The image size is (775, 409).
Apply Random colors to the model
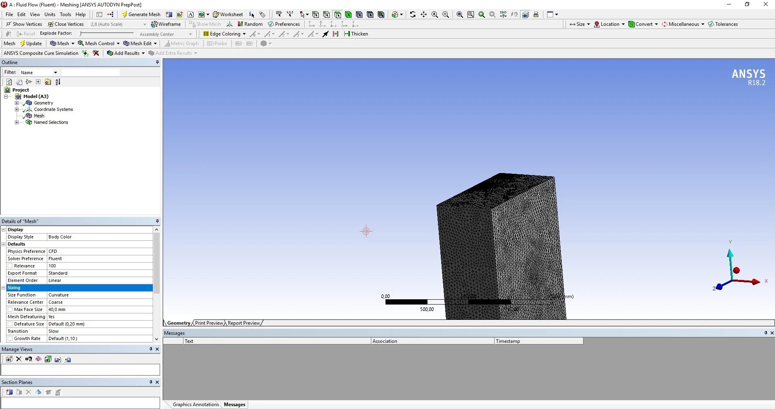point(250,24)
